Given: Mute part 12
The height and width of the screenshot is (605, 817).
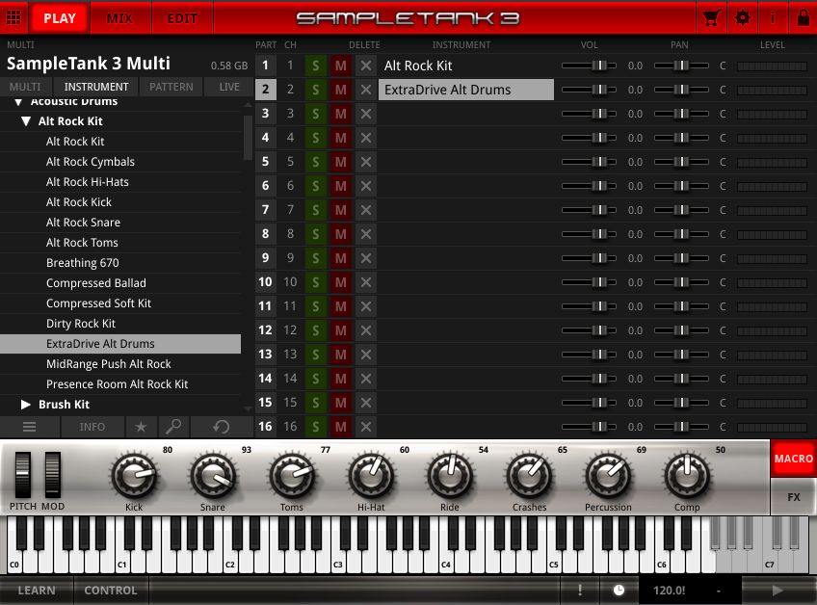Looking at the screenshot, I should pyautogui.click(x=340, y=330).
